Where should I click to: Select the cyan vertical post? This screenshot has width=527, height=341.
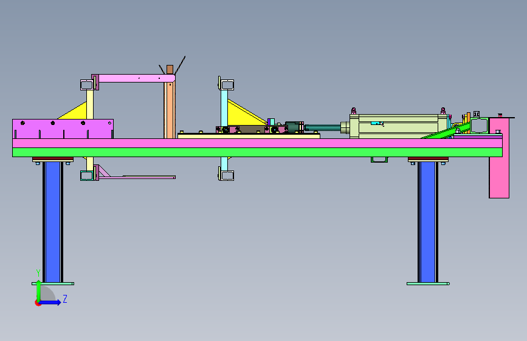coord(224,107)
